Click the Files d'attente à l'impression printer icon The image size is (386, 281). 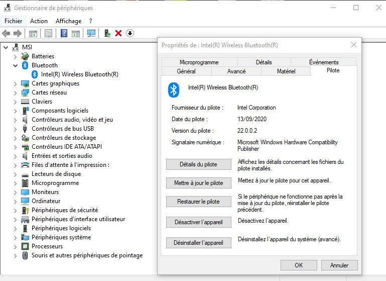tap(25, 165)
